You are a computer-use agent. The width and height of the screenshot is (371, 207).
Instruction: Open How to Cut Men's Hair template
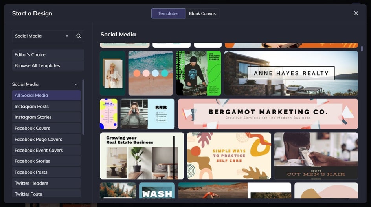point(316,156)
